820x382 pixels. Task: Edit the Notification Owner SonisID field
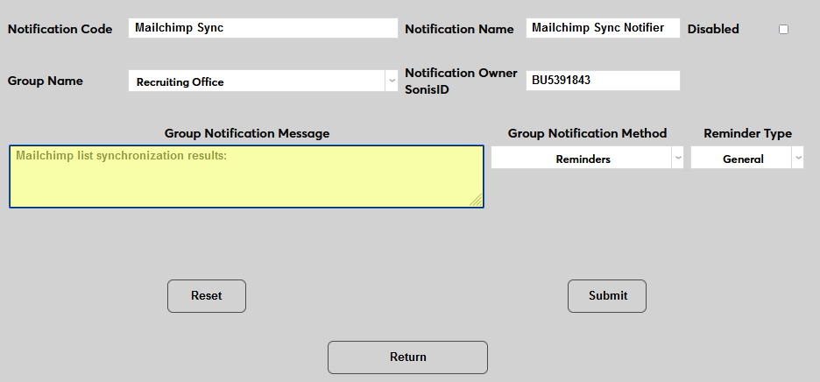[x=603, y=81]
